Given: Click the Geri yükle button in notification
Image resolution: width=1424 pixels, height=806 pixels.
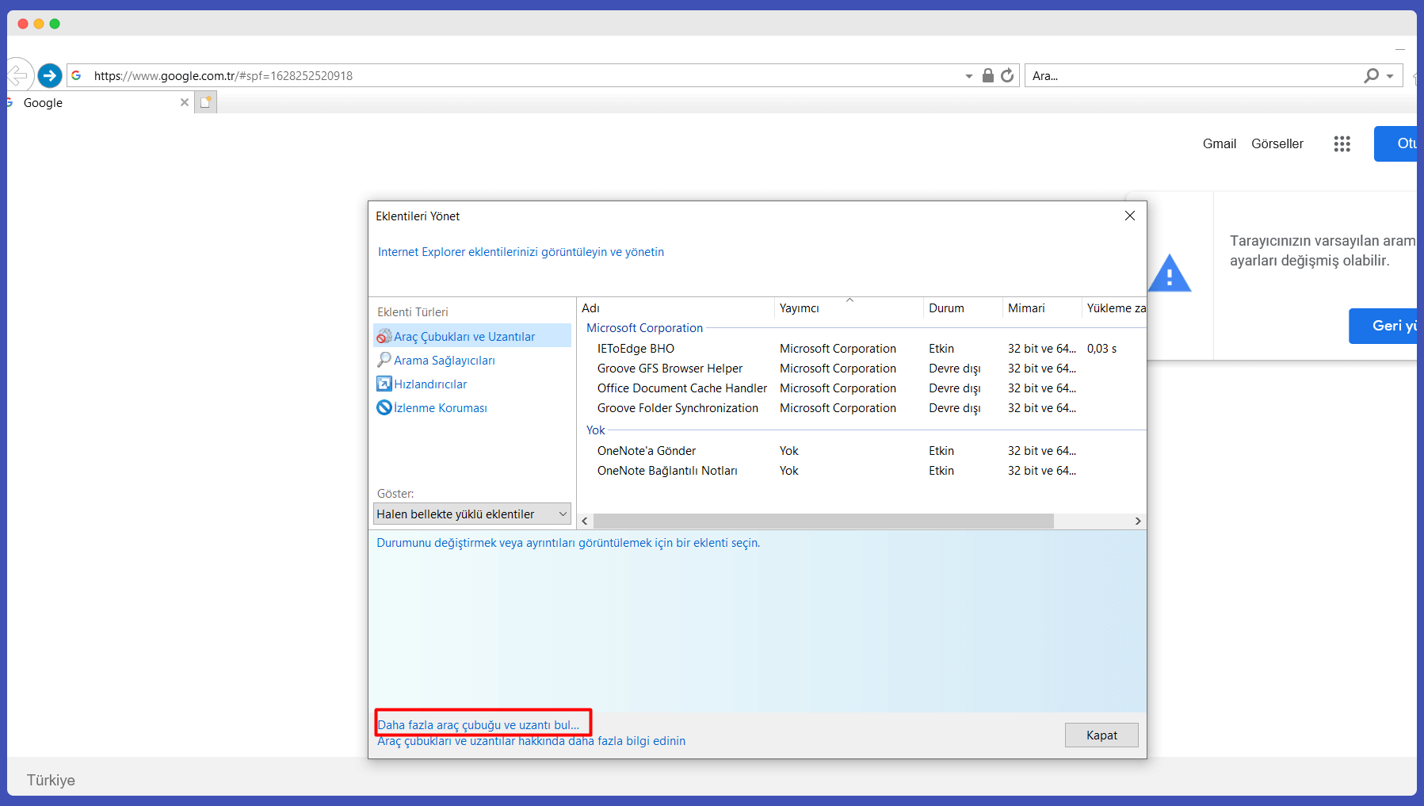Looking at the screenshot, I should pyautogui.click(x=1383, y=326).
